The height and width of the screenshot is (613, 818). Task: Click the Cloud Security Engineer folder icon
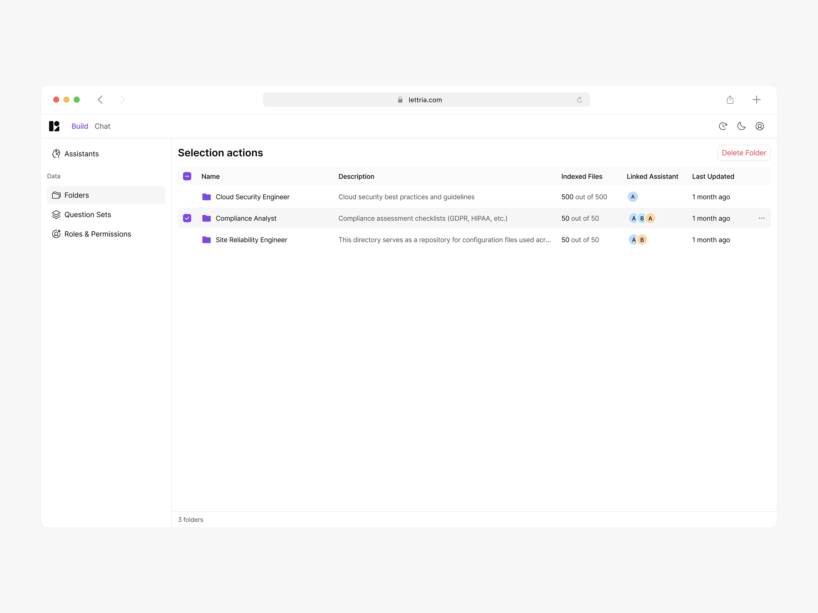pyautogui.click(x=206, y=197)
